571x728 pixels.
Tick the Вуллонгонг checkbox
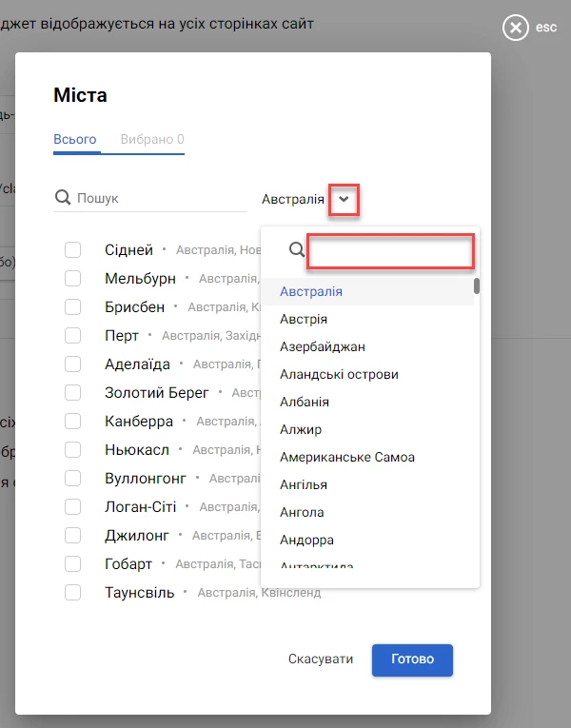(73, 479)
